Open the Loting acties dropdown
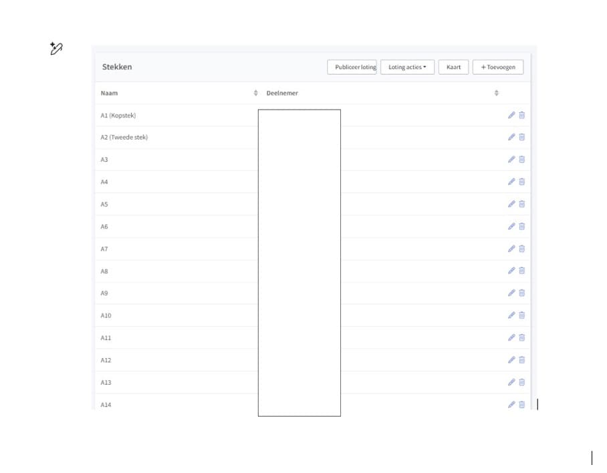607x473 pixels. (407, 67)
